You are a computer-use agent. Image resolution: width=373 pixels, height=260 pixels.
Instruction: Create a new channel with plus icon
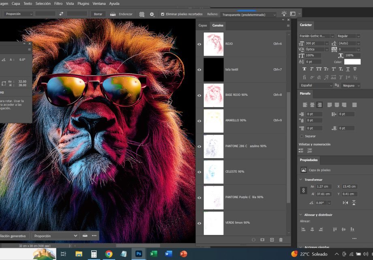pyautogui.click(x=272, y=240)
